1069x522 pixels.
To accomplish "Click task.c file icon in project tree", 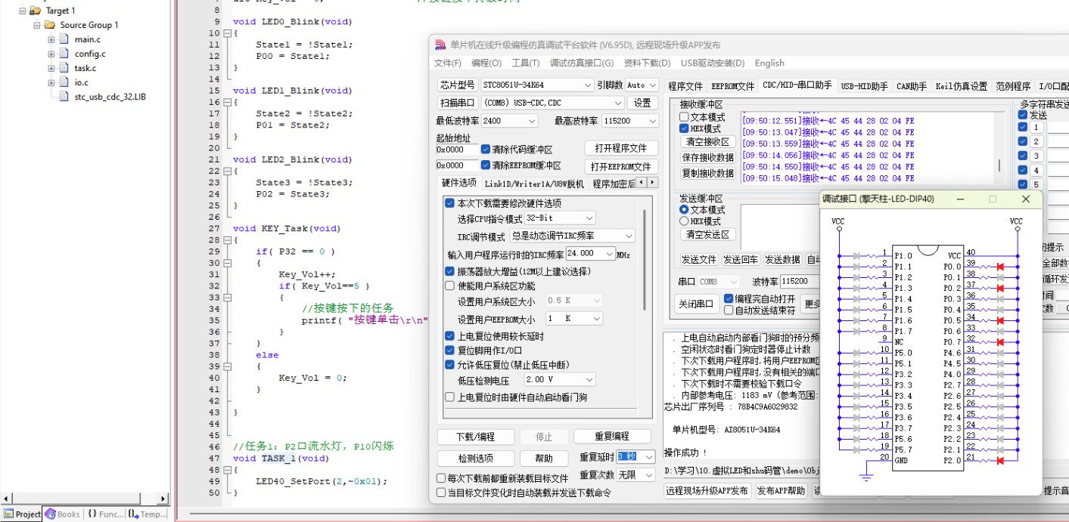I will tap(64, 68).
